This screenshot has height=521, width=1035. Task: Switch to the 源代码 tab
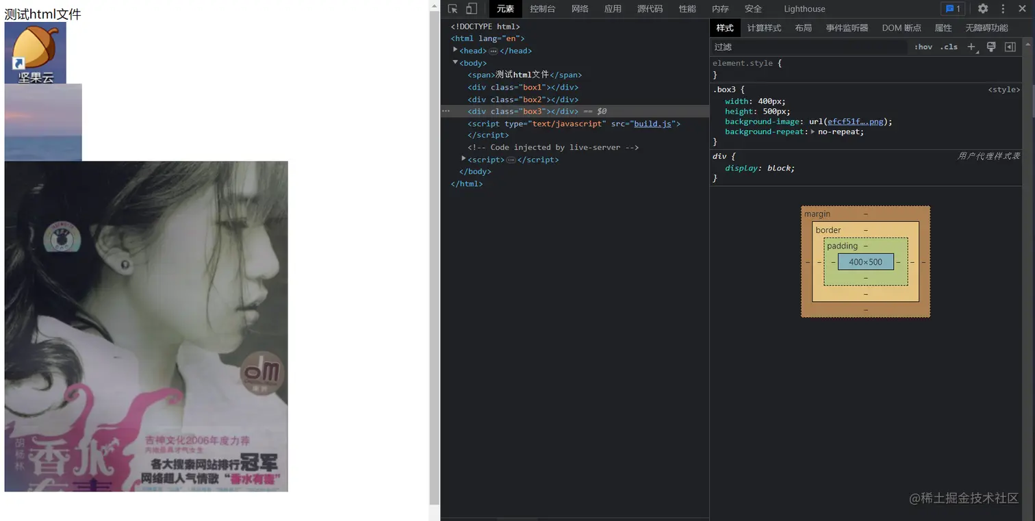point(650,9)
